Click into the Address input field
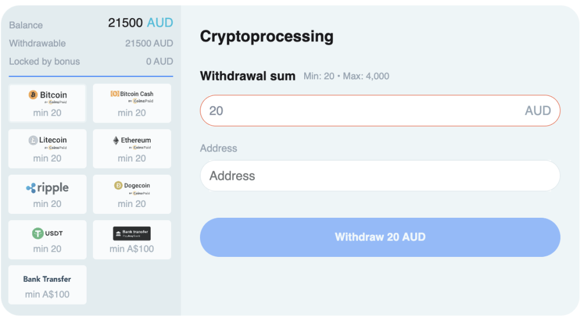The image size is (580, 321). click(379, 176)
